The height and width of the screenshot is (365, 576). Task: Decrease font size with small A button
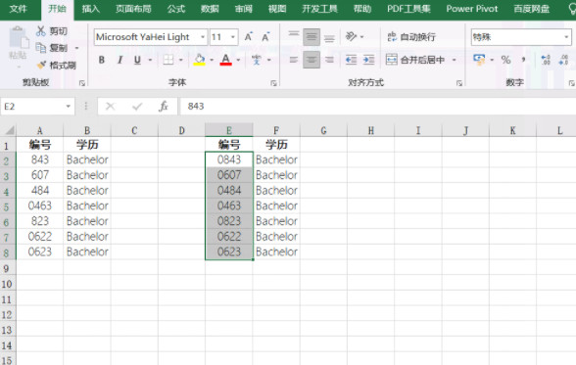pyautogui.click(x=265, y=37)
